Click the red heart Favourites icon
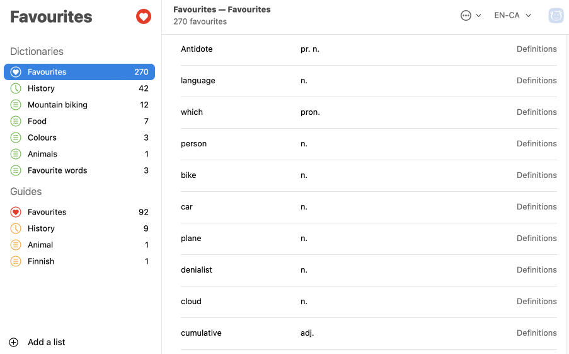The height and width of the screenshot is (354, 569). [143, 16]
